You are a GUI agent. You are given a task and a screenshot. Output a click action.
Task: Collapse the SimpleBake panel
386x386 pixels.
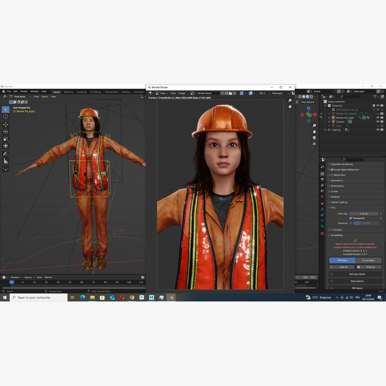pyautogui.click(x=329, y=235)
